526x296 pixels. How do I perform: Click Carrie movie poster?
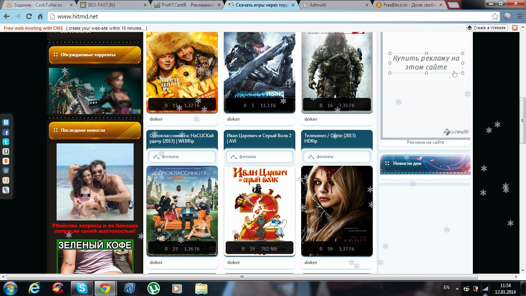pyautogui.click(x=337, y=211)
